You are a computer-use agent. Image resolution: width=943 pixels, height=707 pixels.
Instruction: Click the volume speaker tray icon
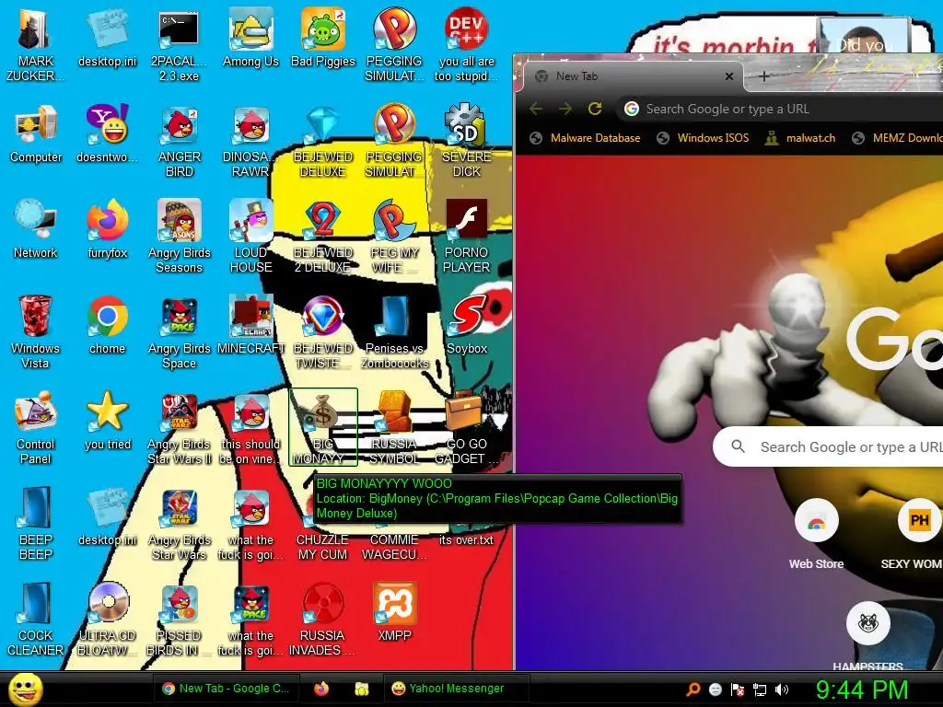pyautogui.click(x=781, y=690)
